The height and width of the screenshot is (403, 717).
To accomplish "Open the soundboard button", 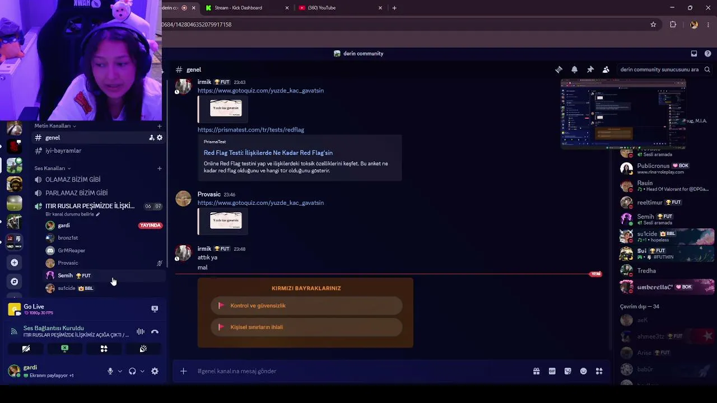I will pyautogui.click(x=143, y=349).
